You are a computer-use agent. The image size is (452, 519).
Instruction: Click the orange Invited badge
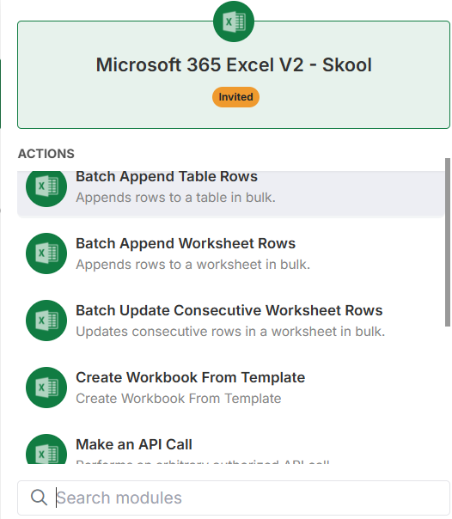(x=235, y=97)
